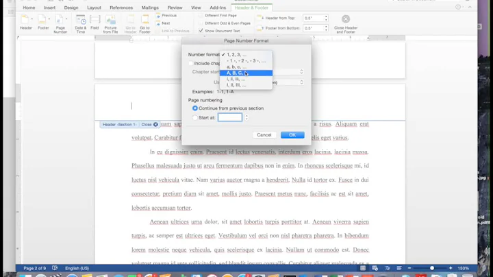Choose uppercase roman I, II, III format

[246, 85]
